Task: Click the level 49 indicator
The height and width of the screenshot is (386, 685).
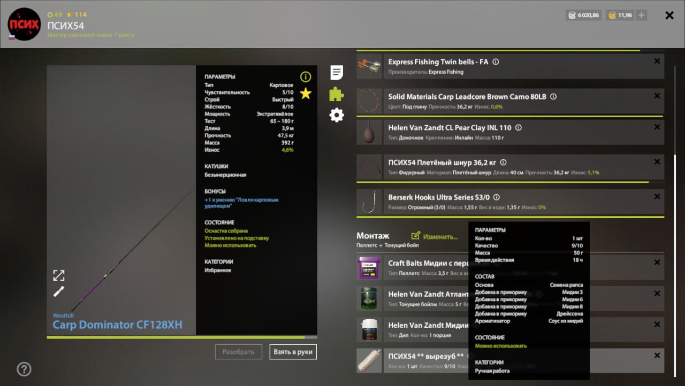Action: tap(55, 14)
